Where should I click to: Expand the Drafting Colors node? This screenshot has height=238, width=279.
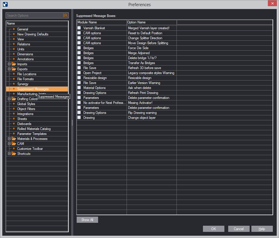click(x=9, y=99)
